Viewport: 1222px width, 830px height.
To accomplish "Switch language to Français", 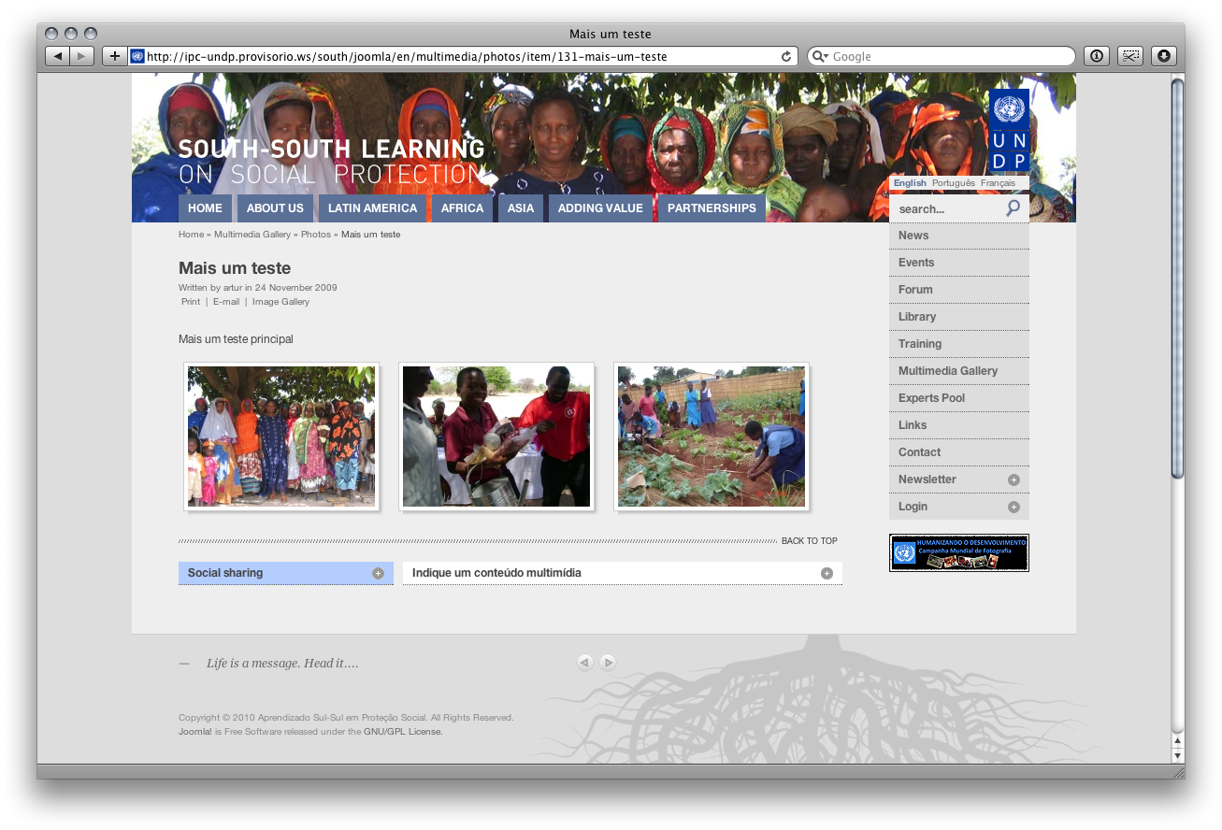I will coord(998,183).
